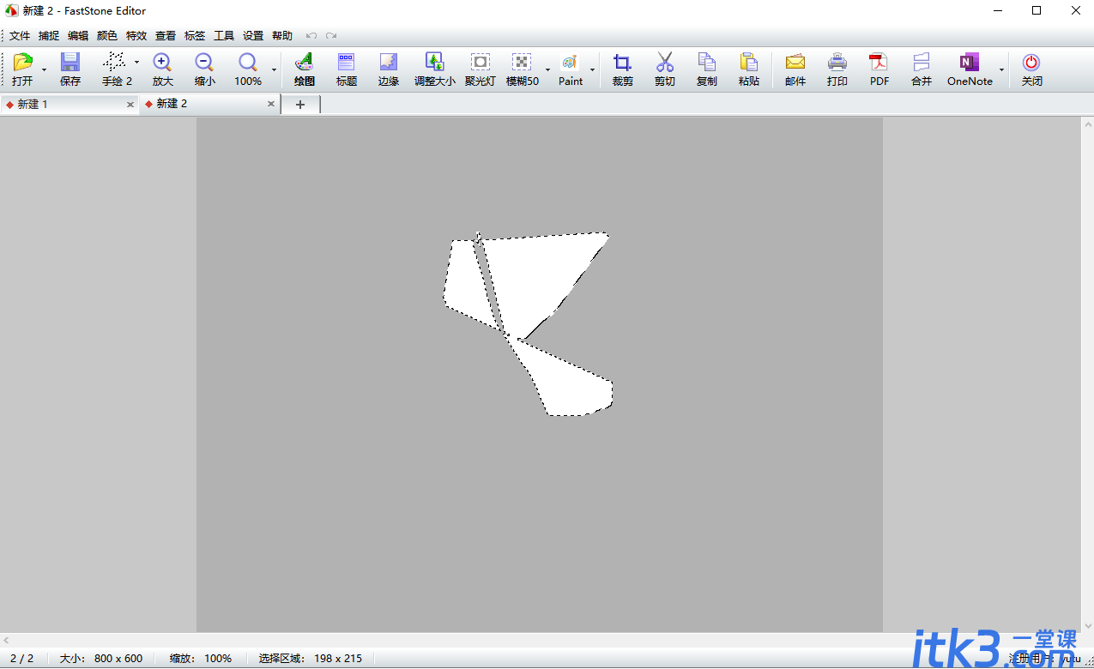
Task: Send by 邮件 email icon
Action: click(795, 63)
